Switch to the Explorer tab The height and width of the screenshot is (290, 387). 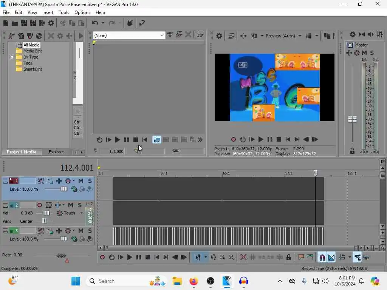click(x=56, y=152)
